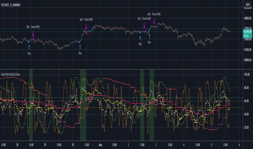Click the highest magenta Sell - Trend Shift arrow

point(154,21)
